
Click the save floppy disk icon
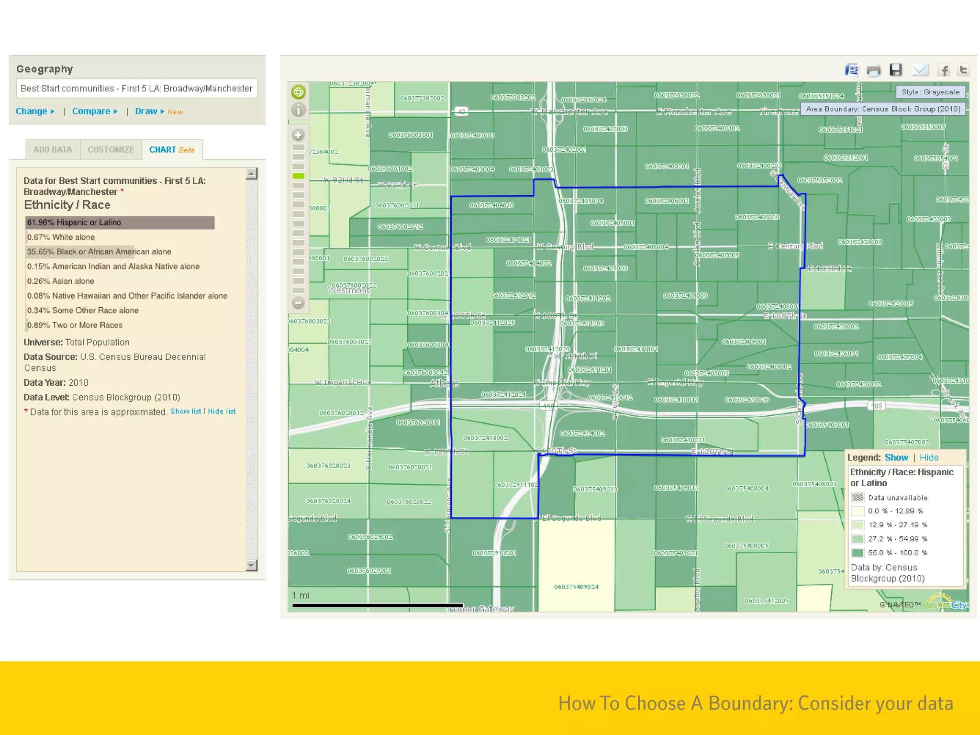coord(895,70)
